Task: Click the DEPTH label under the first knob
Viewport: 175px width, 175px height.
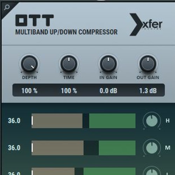Action: [x=29, y=78]
